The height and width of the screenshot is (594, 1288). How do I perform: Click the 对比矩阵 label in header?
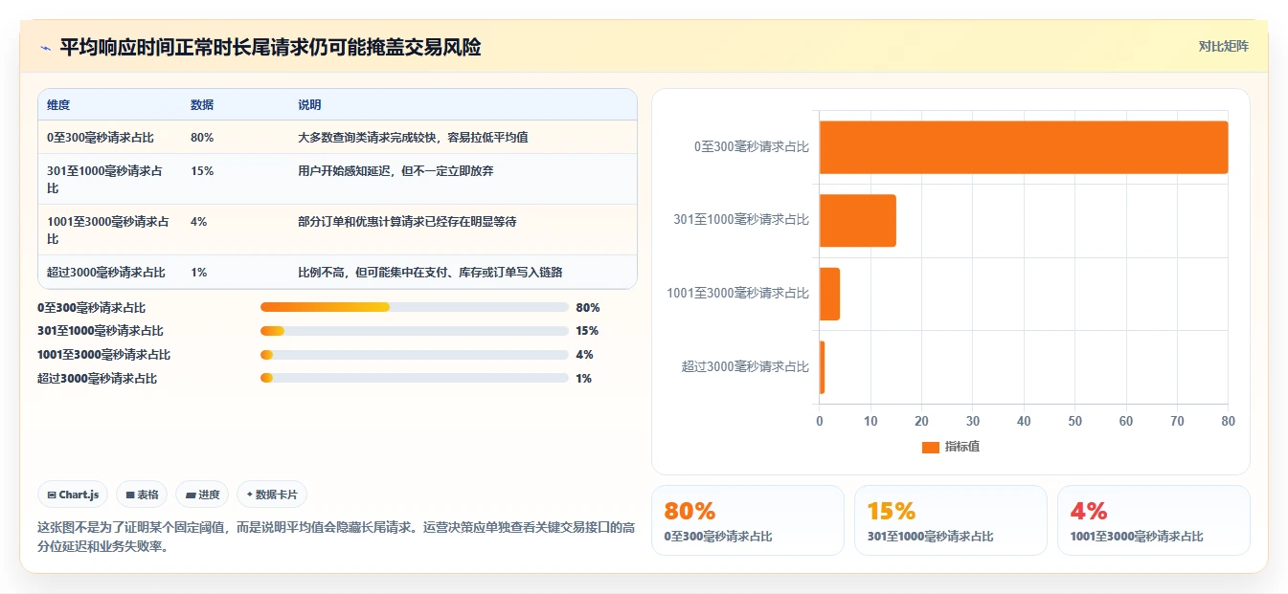coord(1224,46)
